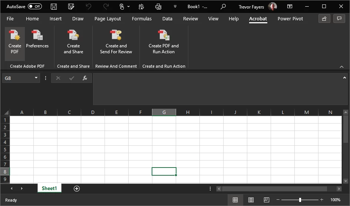Open the Data tab
The width and height of the screenshot is (350, 206).
[x=167, y=19]
